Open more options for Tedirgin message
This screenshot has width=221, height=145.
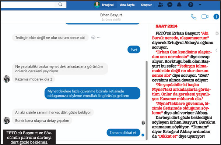(x=99, y=37)
